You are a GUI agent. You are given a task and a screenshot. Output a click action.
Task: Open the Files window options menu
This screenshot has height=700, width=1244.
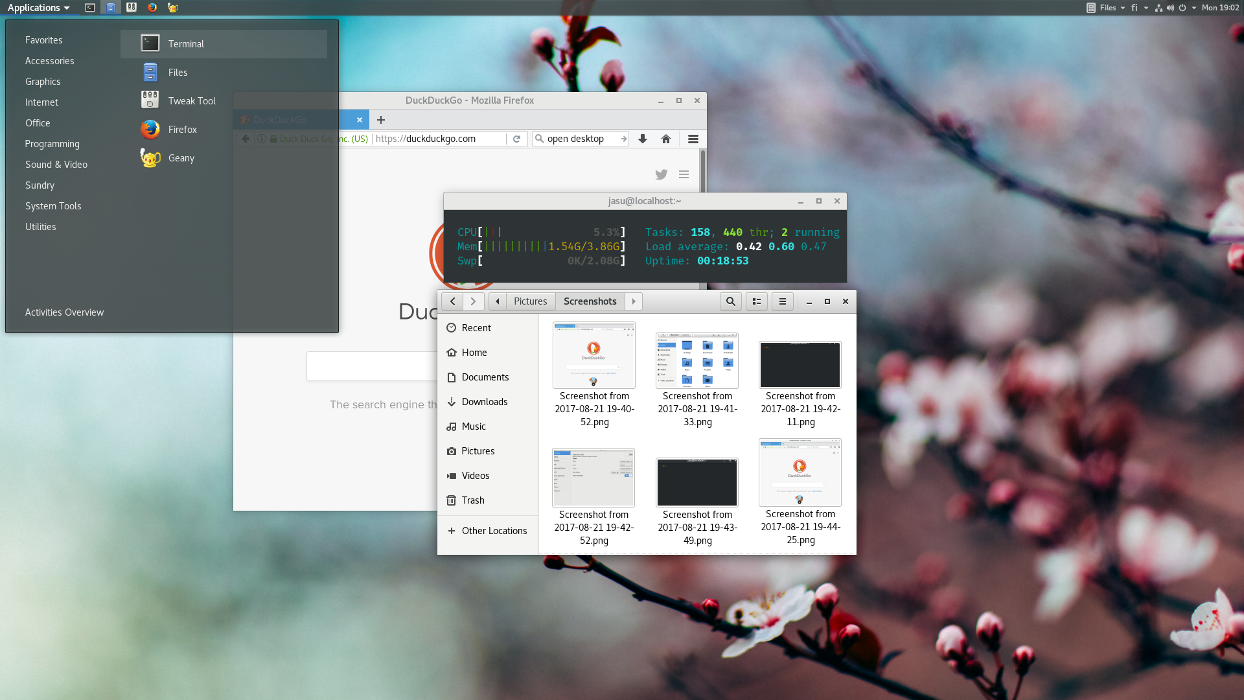[x=783, y=301]
